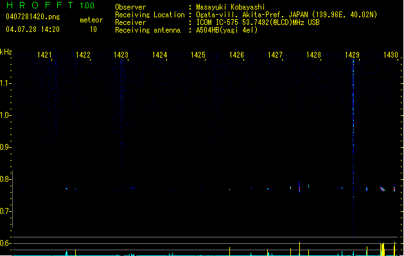
Task: Click the 0.6 kHz frequency label
Action: coord(5,243)
